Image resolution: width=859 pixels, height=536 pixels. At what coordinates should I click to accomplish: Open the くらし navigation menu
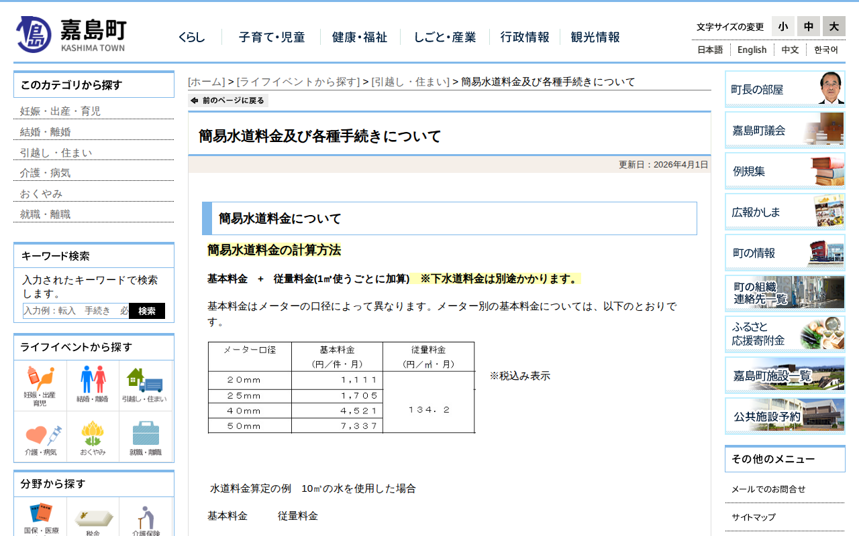pos(192,38)
